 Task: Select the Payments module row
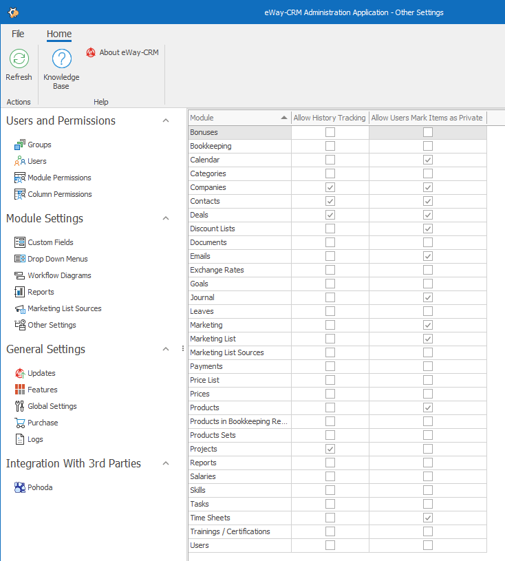337,366
